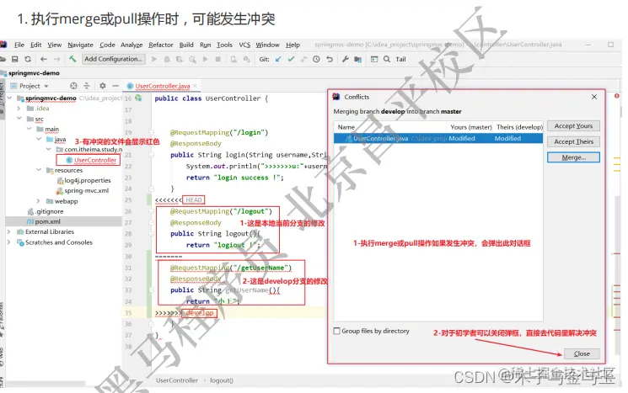Click the terminal window toolbar icon
Image resolution: width=628 pixels, height=393 pixels.
tap(374, 59)
